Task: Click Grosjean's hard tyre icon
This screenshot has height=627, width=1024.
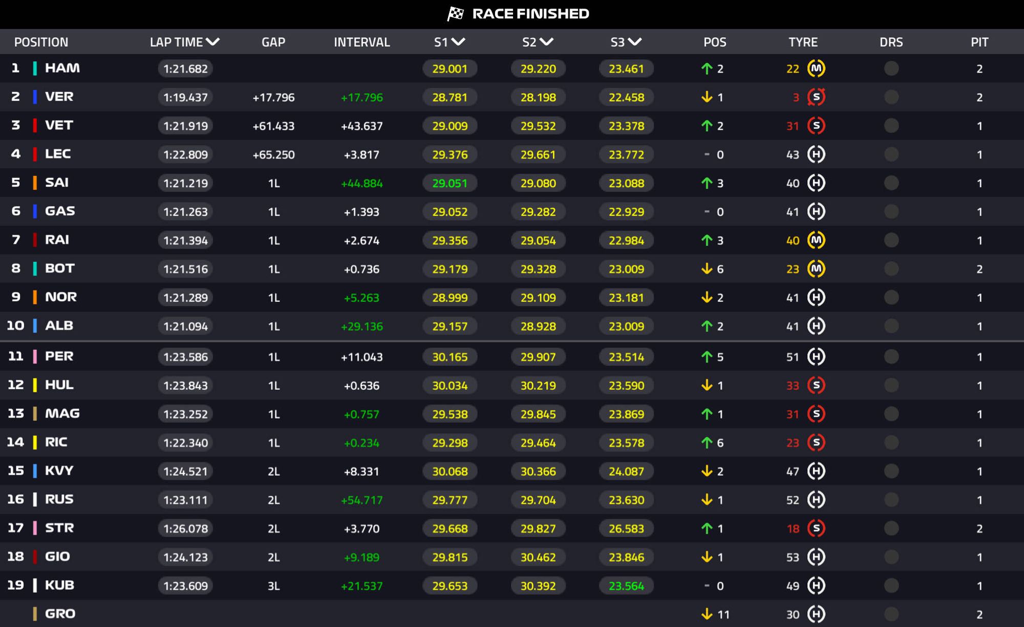Action: 816,614
